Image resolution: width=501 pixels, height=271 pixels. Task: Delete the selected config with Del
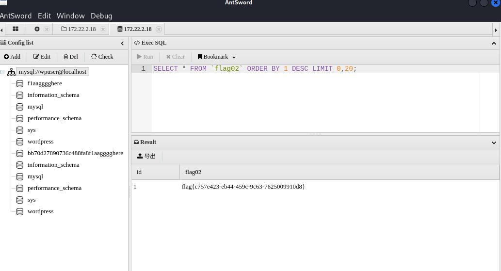click(71, 57)
